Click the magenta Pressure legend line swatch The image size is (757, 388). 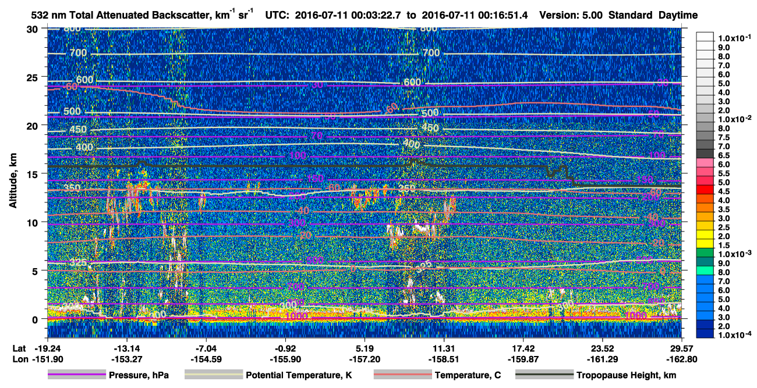(76, 375)
